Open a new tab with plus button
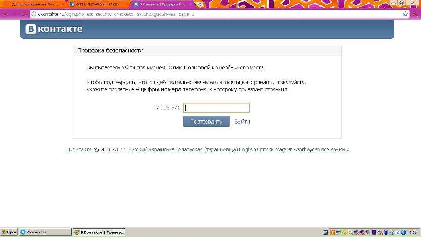Screen dimensions: 421x237 coord(200,4)
